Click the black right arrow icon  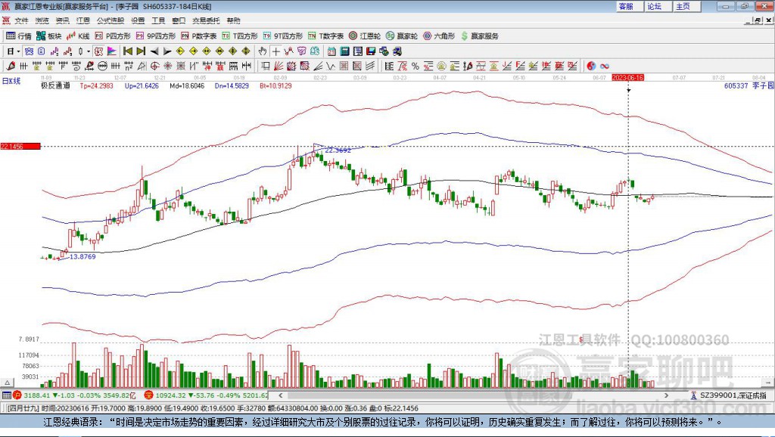coord(167,51)
